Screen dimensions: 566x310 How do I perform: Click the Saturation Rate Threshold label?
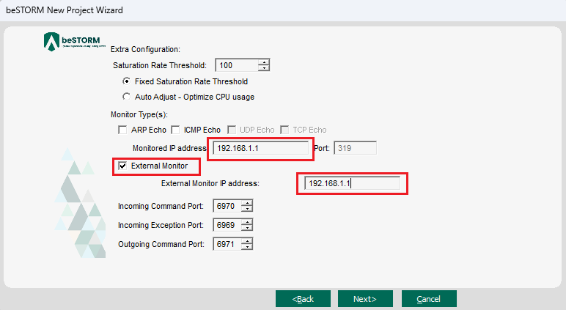tap(160, 65)
